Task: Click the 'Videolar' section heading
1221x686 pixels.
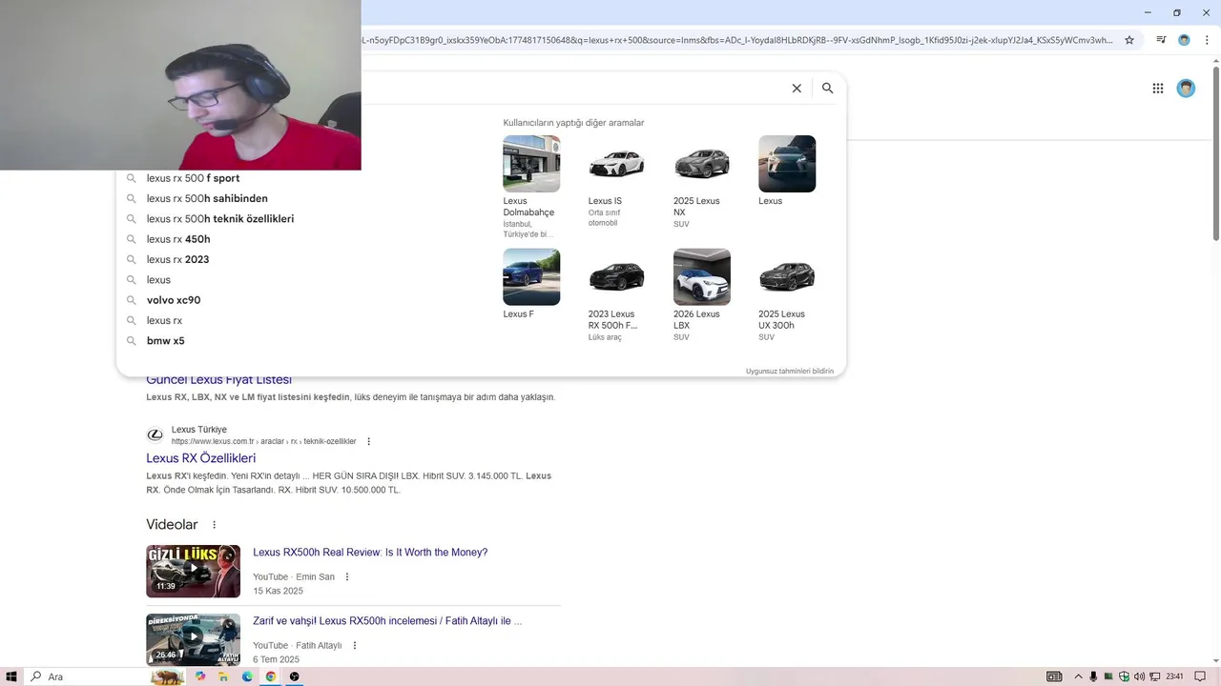Action: (x=172, y=525)
